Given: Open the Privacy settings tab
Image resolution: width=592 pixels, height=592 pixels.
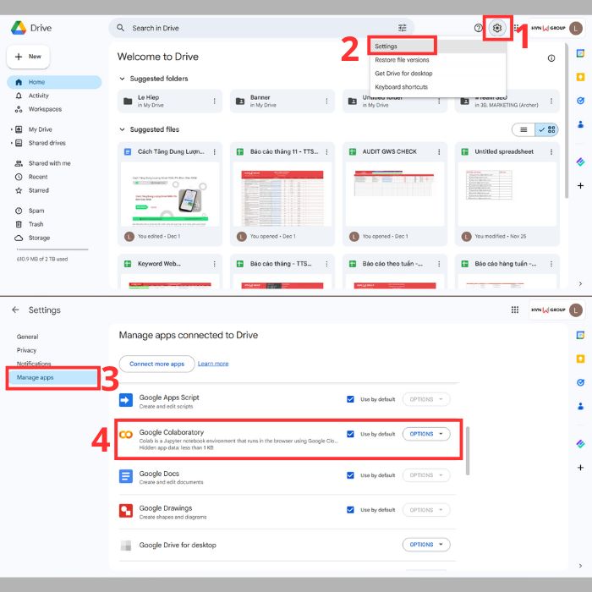Looking at the screenshot, I should (x=26, y=350).
